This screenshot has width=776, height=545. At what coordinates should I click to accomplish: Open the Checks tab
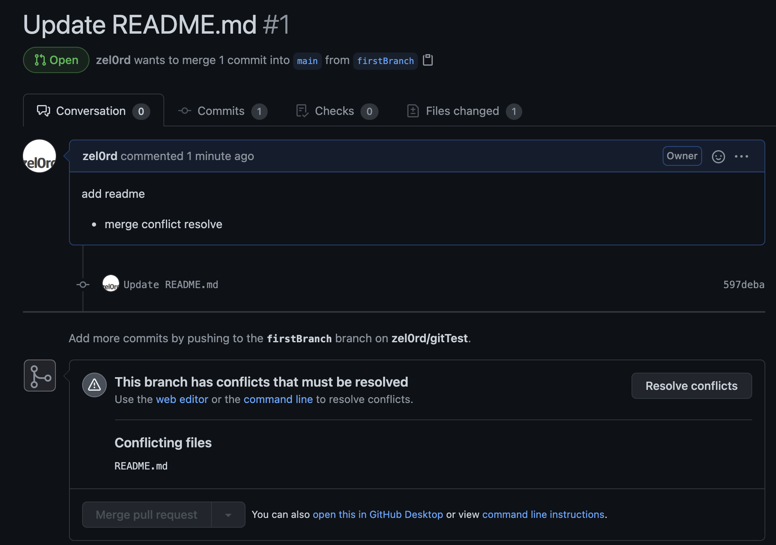click(x=337, y=111)
